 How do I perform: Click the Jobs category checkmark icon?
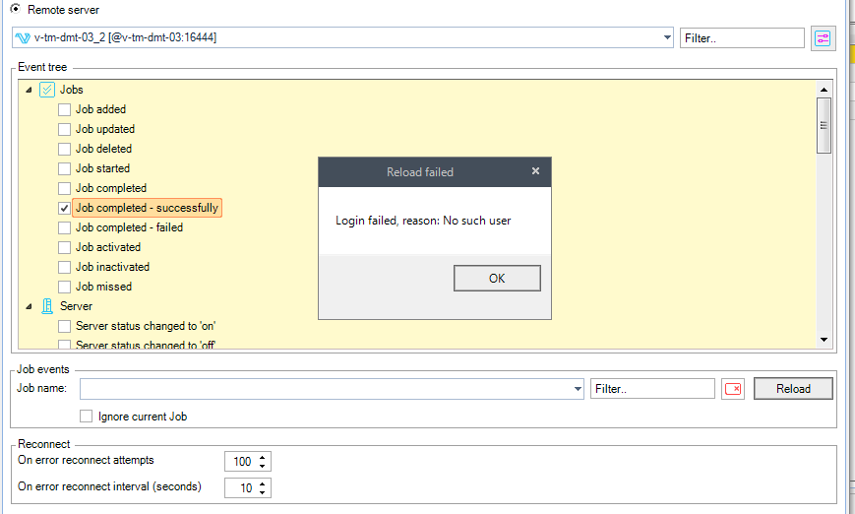tap(47, 90)
